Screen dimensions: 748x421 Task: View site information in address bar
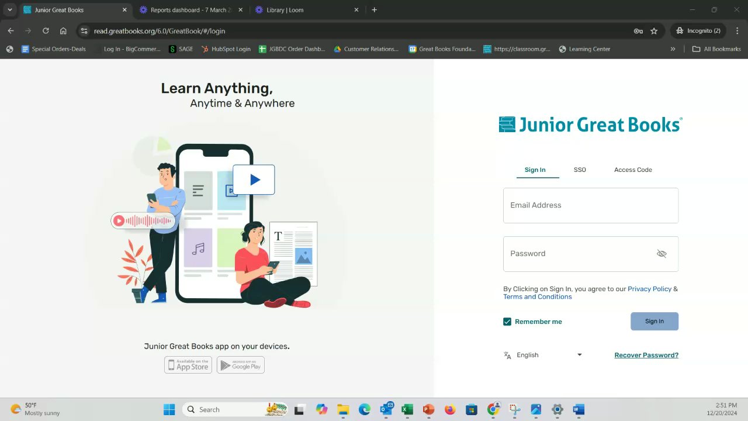click(84, 31)
